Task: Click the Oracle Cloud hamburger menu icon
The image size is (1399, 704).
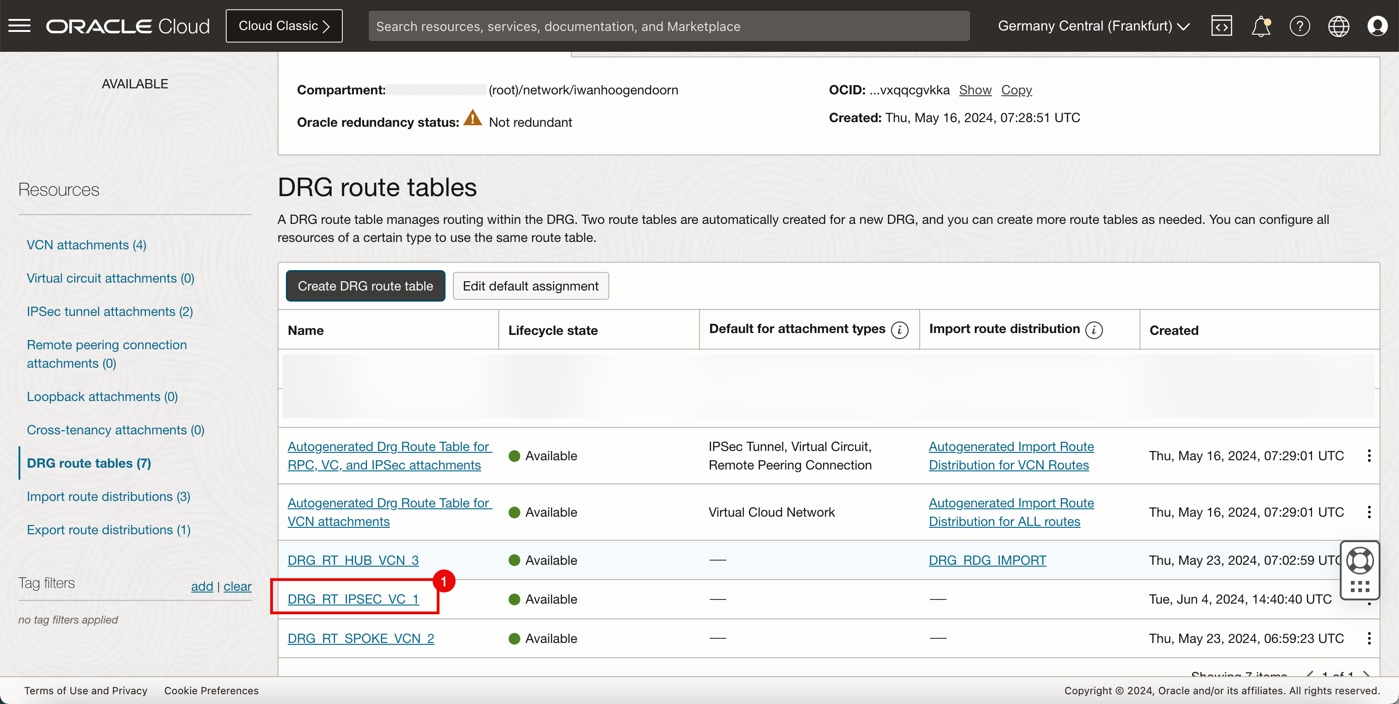Action: 20,26
